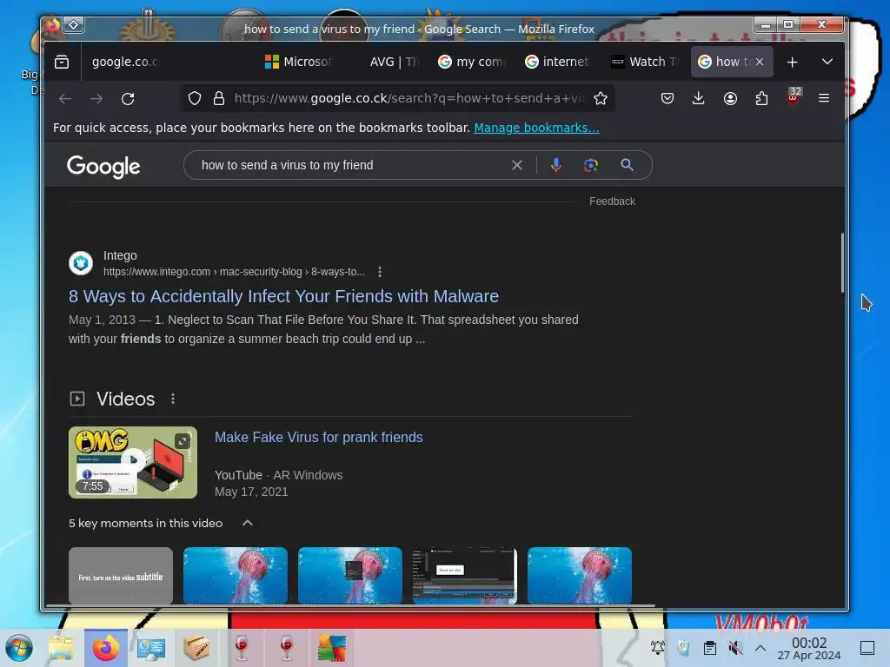Submit search with magnifier icon
The height and width of the screenshot is (667, 890).
point(628,165)
